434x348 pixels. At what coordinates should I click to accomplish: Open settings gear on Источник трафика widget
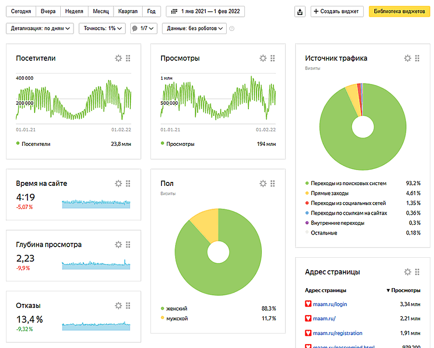click(x=408, y=58)
